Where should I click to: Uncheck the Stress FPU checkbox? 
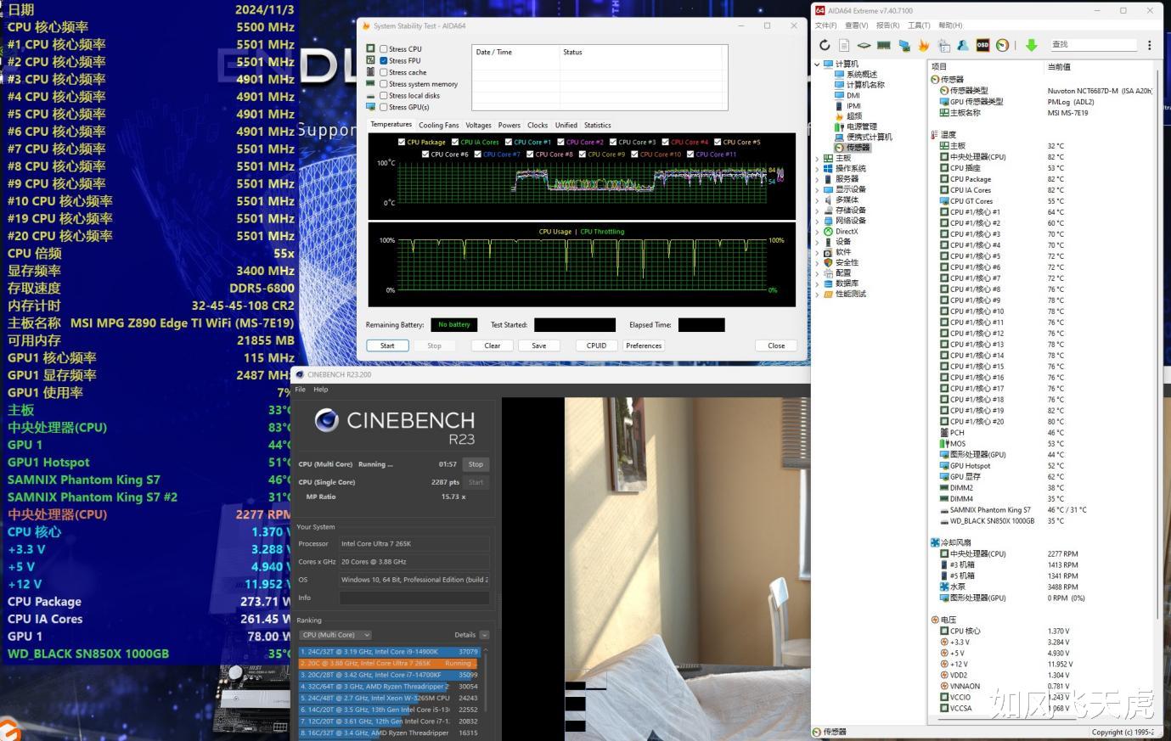[x=384, y=61]
